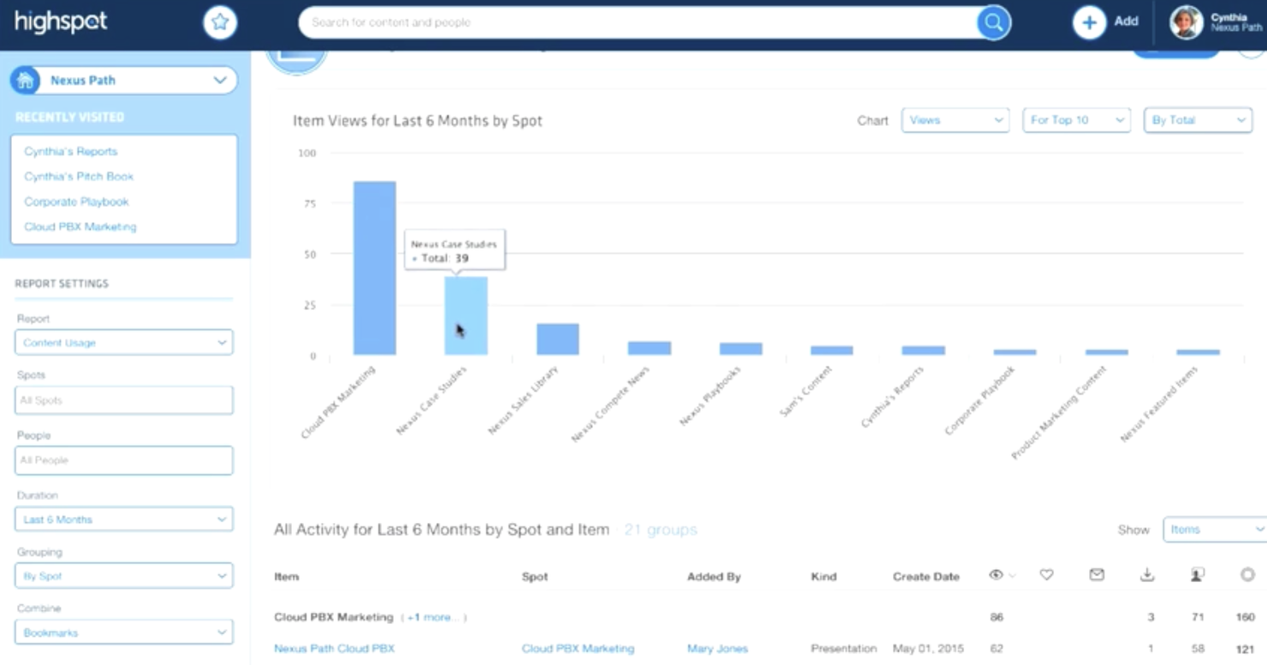Click the Sam's Content chart bar
Viewport: 1267px width, 665px height.
pos(832,351)
